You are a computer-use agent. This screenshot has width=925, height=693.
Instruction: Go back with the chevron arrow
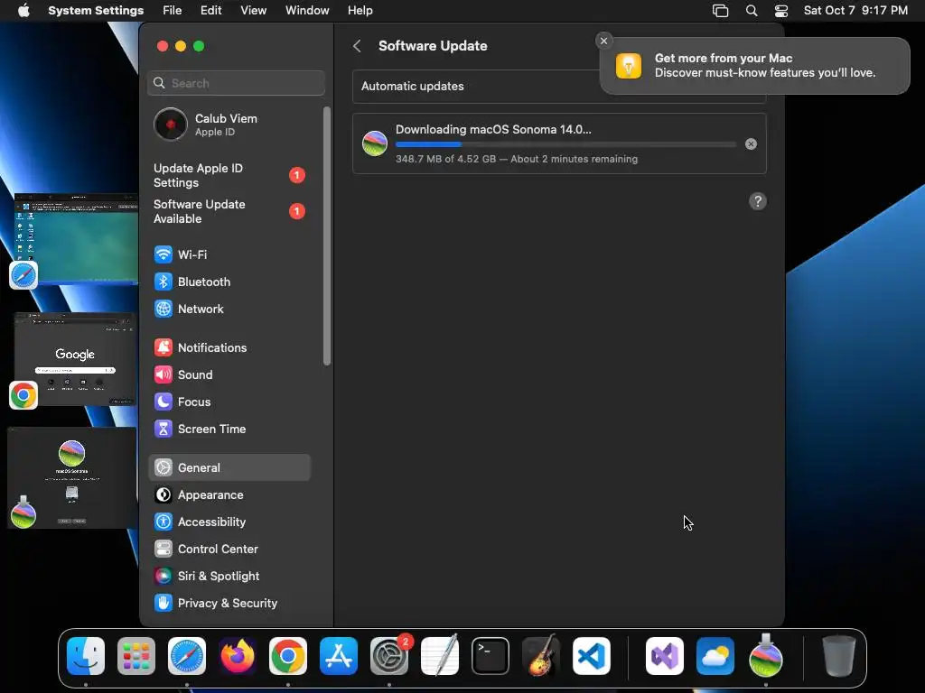[x=357, y=46]
